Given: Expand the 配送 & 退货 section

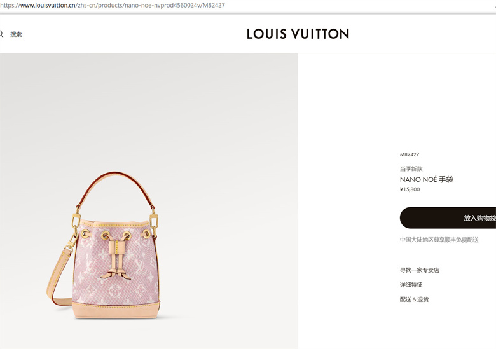Looking at the screenshot, I should click(x=414, y=299).
